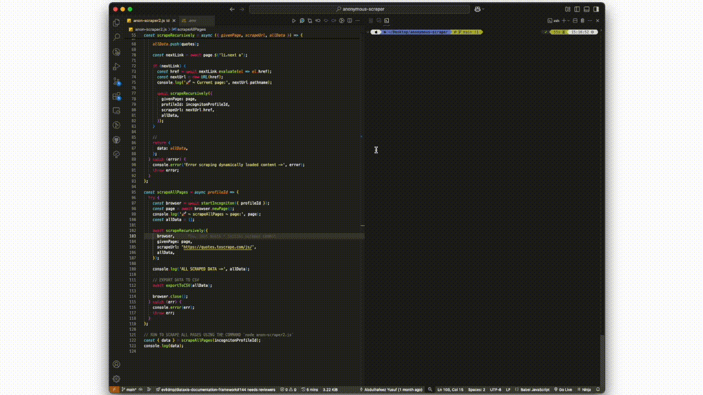
Task: Click the terminal time 15:16:52
Action: click(579, 32)
